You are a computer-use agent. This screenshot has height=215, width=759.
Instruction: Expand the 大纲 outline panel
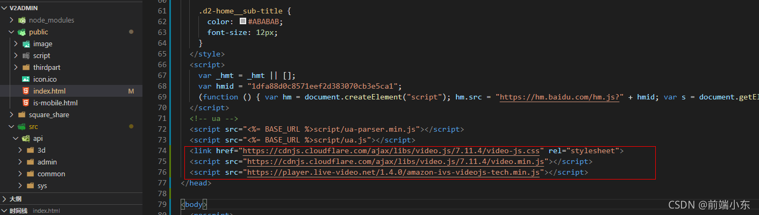pyautogui.click(x=4, y=198)
